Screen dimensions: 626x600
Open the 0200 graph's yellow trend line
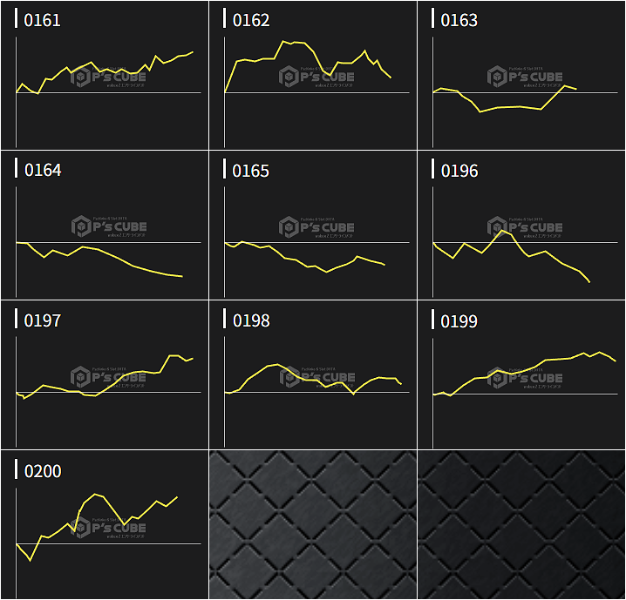(96, 495)
